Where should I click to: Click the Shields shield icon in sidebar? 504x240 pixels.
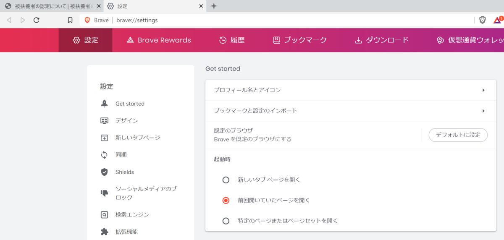pos(104,172)
